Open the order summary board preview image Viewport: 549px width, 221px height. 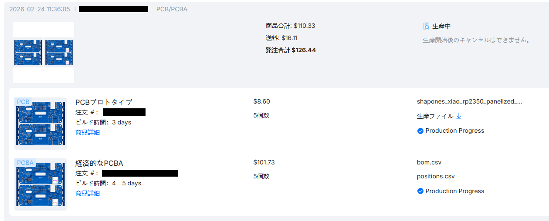(44, 53)
